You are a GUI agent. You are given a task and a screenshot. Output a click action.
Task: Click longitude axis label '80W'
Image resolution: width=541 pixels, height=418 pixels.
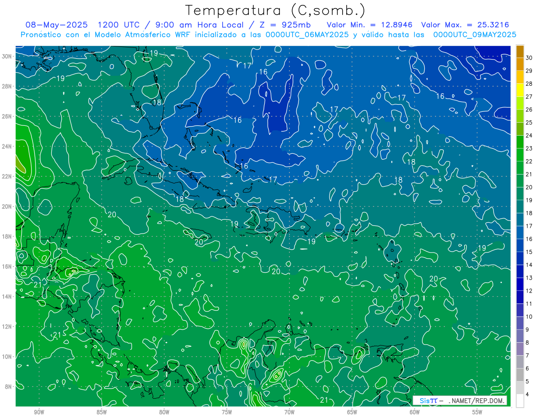[x=164, y=412]
